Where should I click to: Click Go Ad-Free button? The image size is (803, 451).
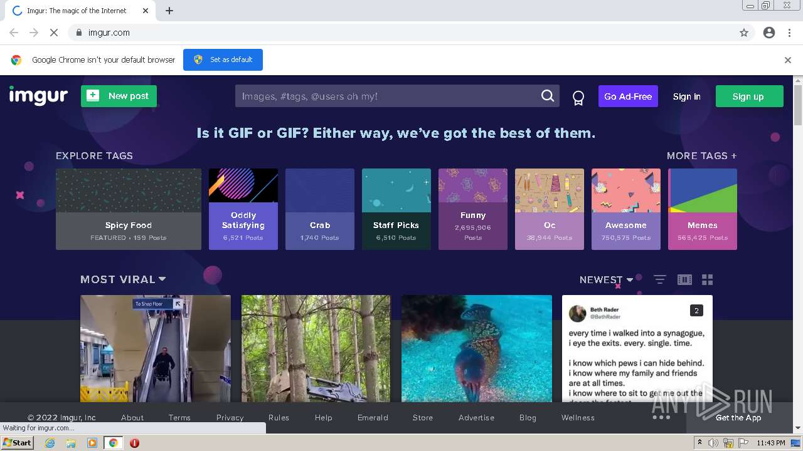(628, 96)
